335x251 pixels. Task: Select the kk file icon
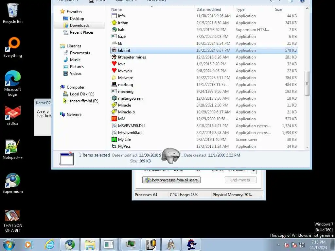114,43
